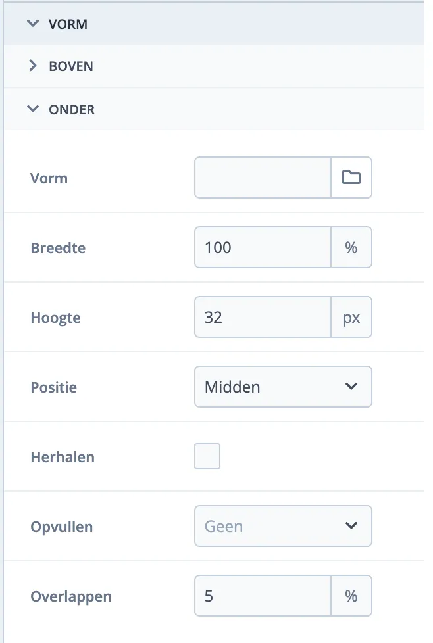The width and height of the screenshot is (433, 643).
Task: Click the folder icon next to Vorm field
Action: click(x=351, y=178)
